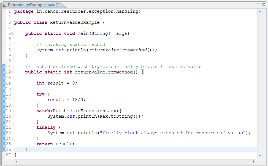Click line number 26 in the margin

coord(8,149)
